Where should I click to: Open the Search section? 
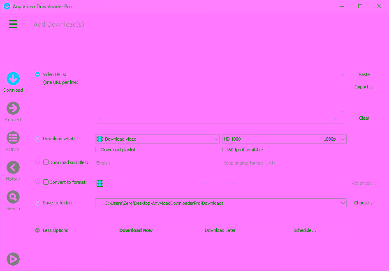[x=13, y=201]
